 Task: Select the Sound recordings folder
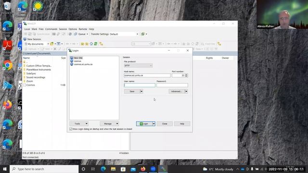[x=34, y=77]
